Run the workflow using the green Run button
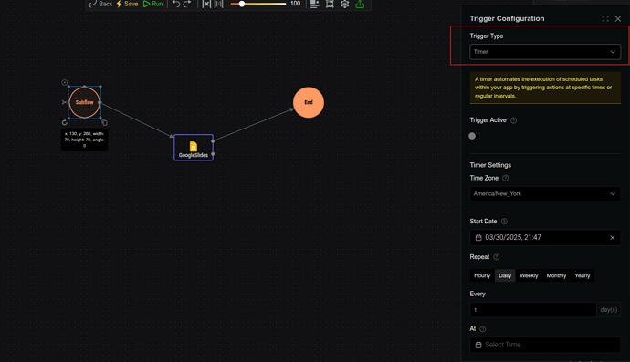This screenshot has width=630, height=362. [x=152, y=4]
